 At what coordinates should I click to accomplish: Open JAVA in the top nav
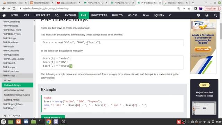pyautogui.click(x=146, y=15)
